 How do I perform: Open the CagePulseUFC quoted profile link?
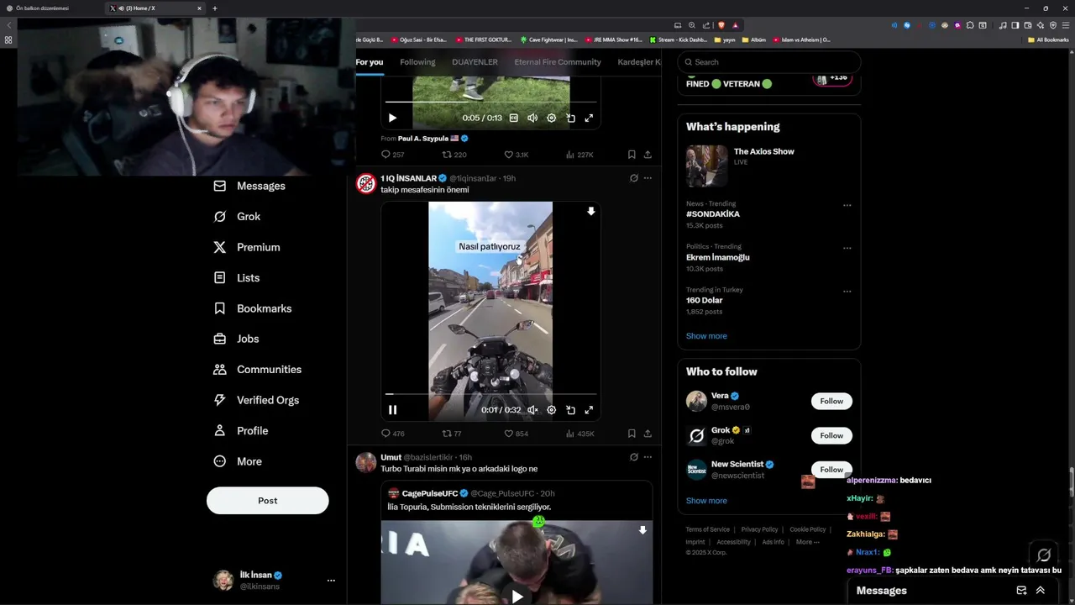pyautogui.click(x=429, y=493)
